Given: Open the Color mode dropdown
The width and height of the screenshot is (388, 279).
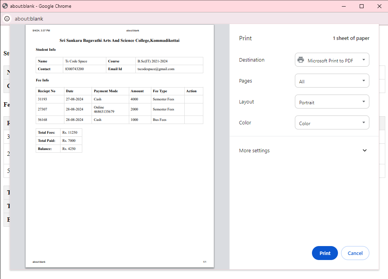Looking at the screenshot, I should coord(332,123).
